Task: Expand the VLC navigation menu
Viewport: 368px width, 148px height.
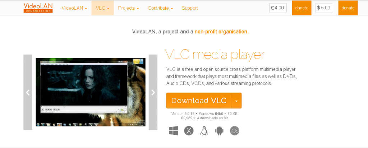Action: click(102, 8)
